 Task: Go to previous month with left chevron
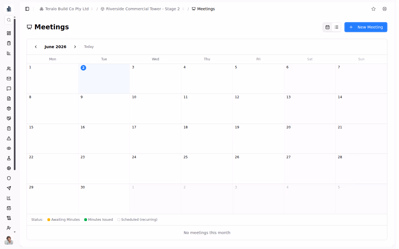click(36, 47)
